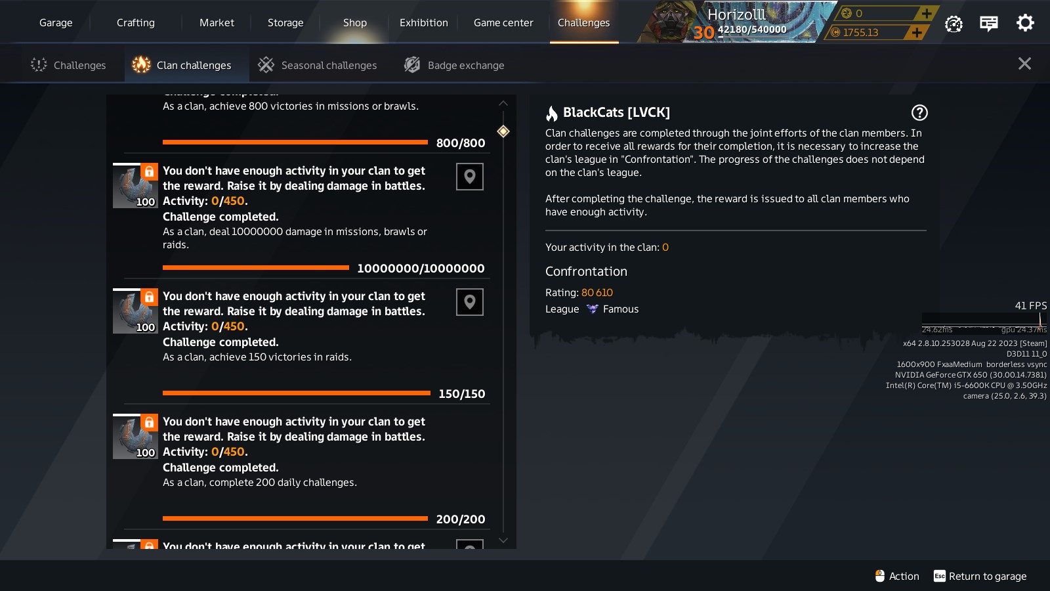
Task: Open the chat messages icon
Action: point(989,24)
